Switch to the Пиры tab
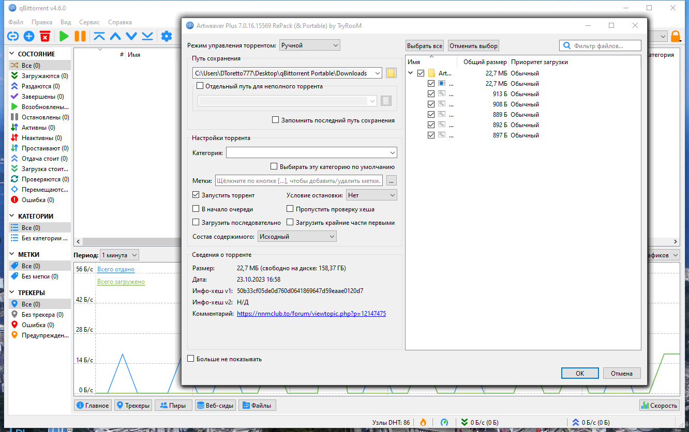The width and height of the screenshot is (689, 432). 173,406
